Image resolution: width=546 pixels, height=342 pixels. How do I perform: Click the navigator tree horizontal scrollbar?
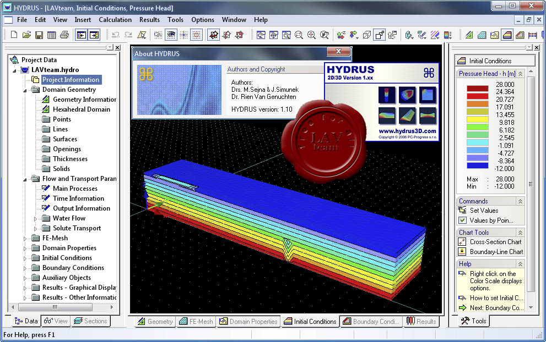pyautogui.click(x=62, y=307)
